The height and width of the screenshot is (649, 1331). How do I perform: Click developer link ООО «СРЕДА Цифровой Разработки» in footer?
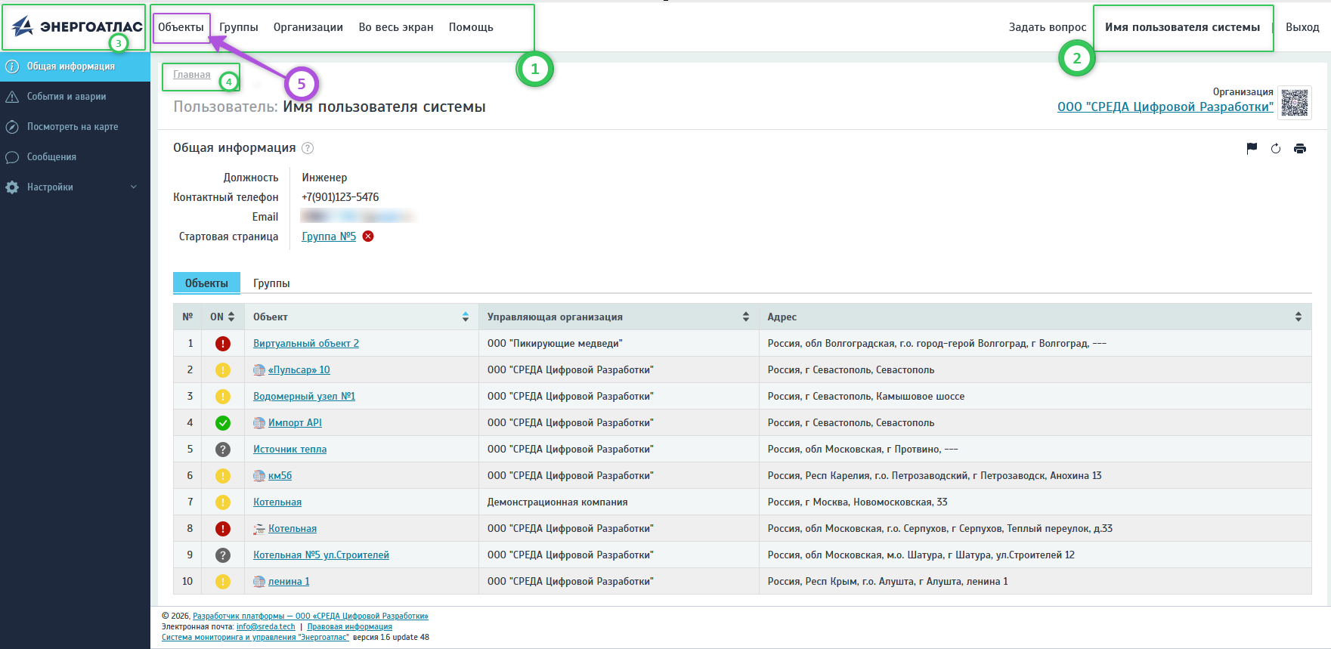(x=311, y=617)
